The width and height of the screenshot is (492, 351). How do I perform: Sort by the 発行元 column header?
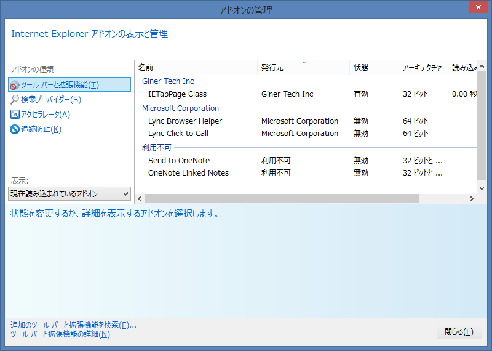303,68
